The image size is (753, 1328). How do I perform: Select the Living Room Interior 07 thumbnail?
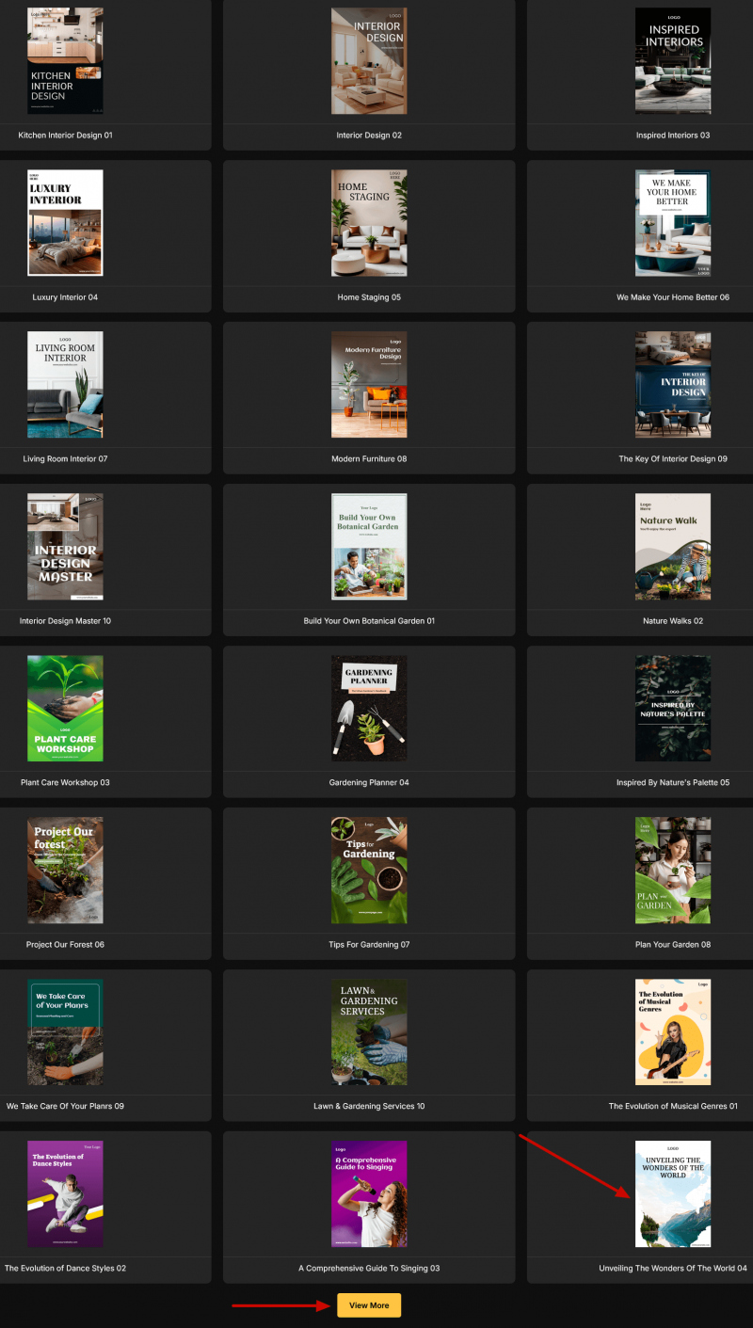coord(65,385)
